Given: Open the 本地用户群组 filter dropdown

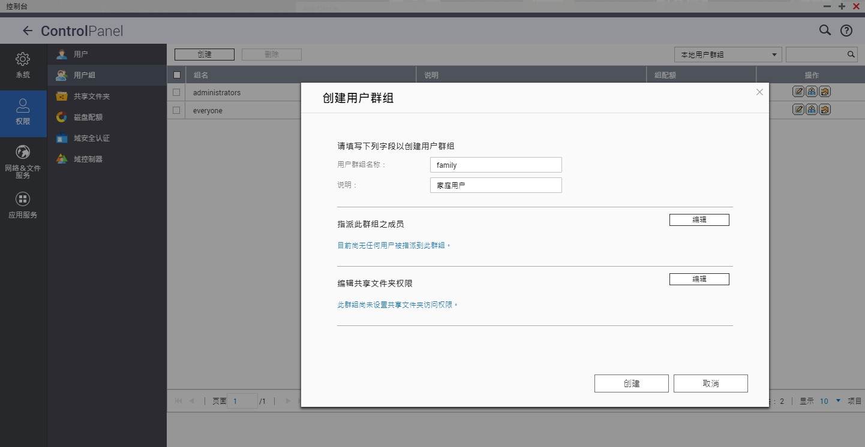Looking at the screenshot, I should (727, 54).
